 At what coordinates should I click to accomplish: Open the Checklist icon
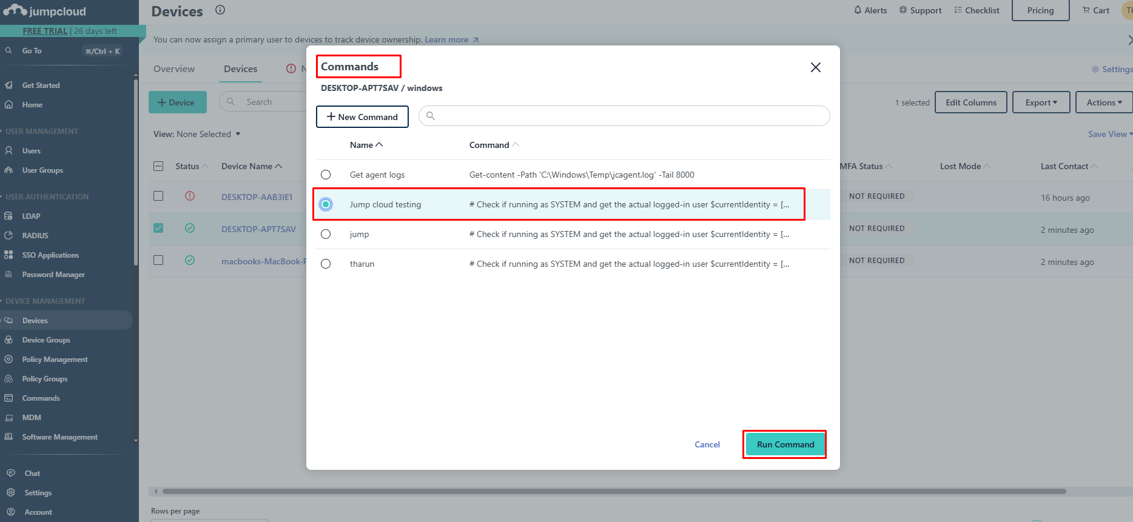click(x=958, y=10)
